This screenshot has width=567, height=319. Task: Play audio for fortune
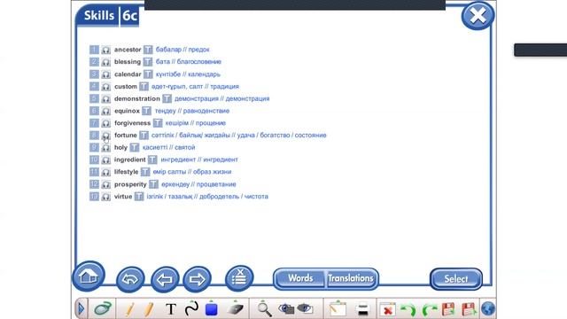pyautogui.click(x=105, y=136)
